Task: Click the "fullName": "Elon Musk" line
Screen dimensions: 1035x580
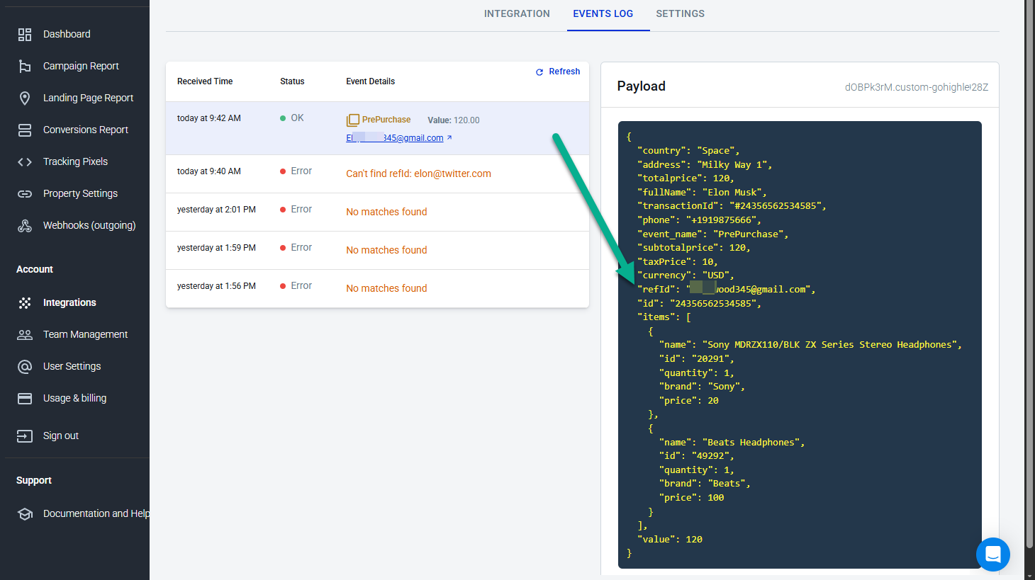Action: coord(702,192)
